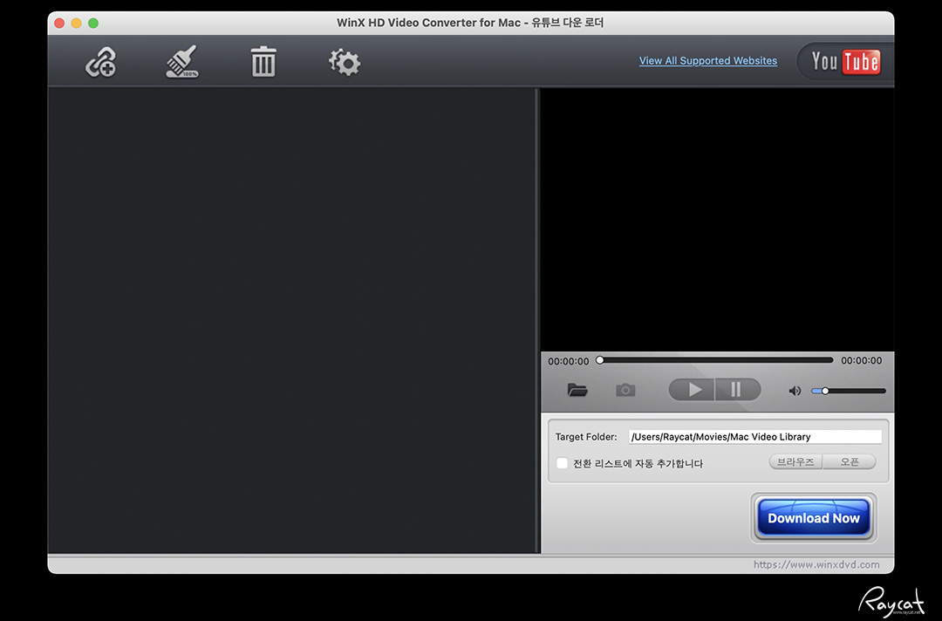Mute audio with the speaker icon
The height and width of the screenshot is (621, 942).
[x=795, y=391]
